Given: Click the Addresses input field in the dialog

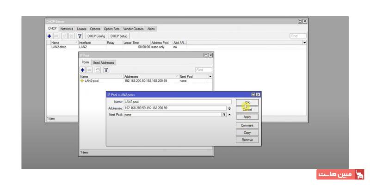Looking at the screenshot, I should (x=175, y=108).
